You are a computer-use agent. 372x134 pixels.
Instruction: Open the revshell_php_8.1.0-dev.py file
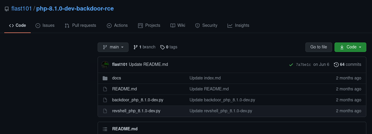click(136, 111)
